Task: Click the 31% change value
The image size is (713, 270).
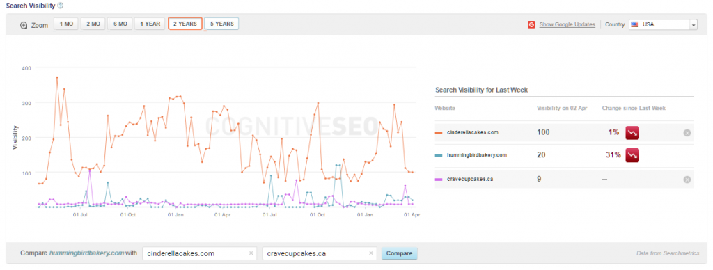Action: (613, 155)
